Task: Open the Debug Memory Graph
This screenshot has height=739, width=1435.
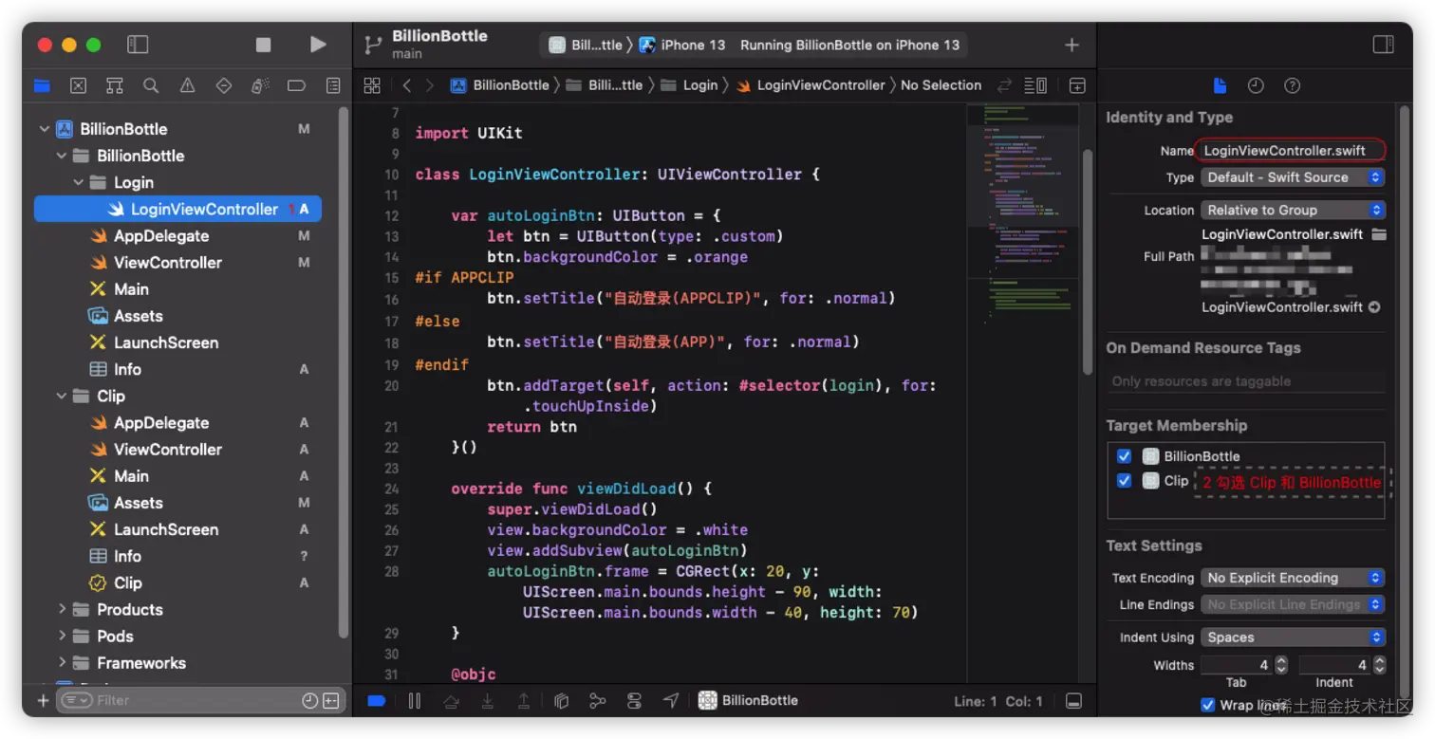Action: 597,701
